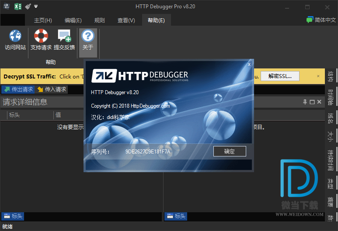The height and width of the screenshot is (231, 338).
Task: Click the serial number 9DE2627C9E181F7A
Action: (x=148, y=152)
